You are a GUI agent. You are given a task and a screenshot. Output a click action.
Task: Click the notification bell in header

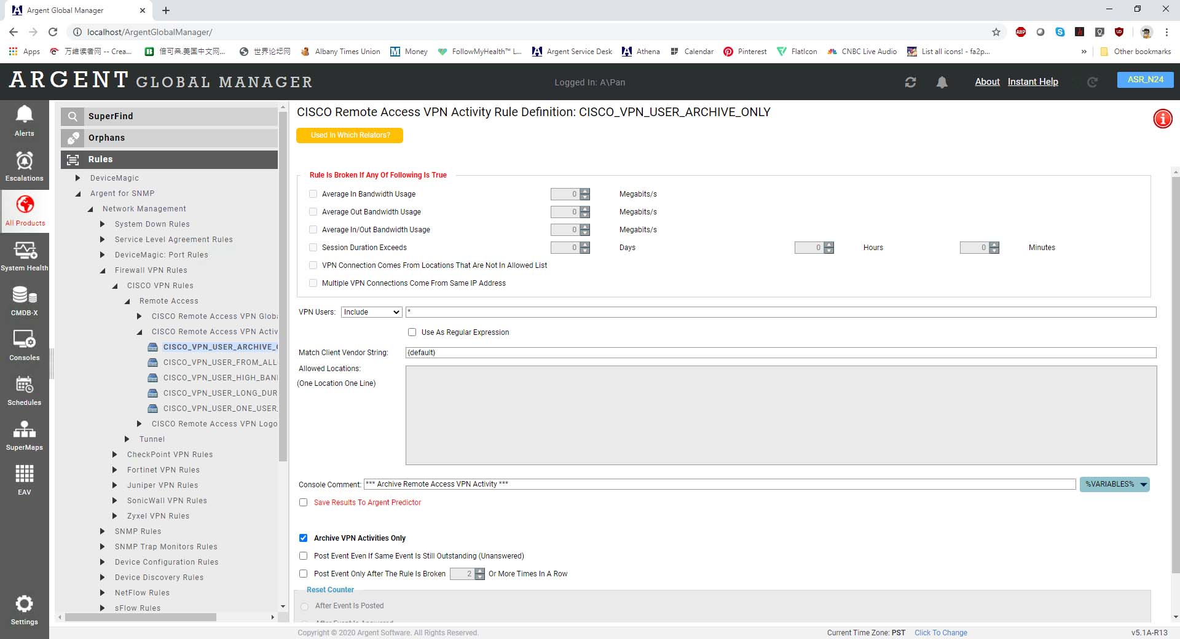[x=942, y=82]
